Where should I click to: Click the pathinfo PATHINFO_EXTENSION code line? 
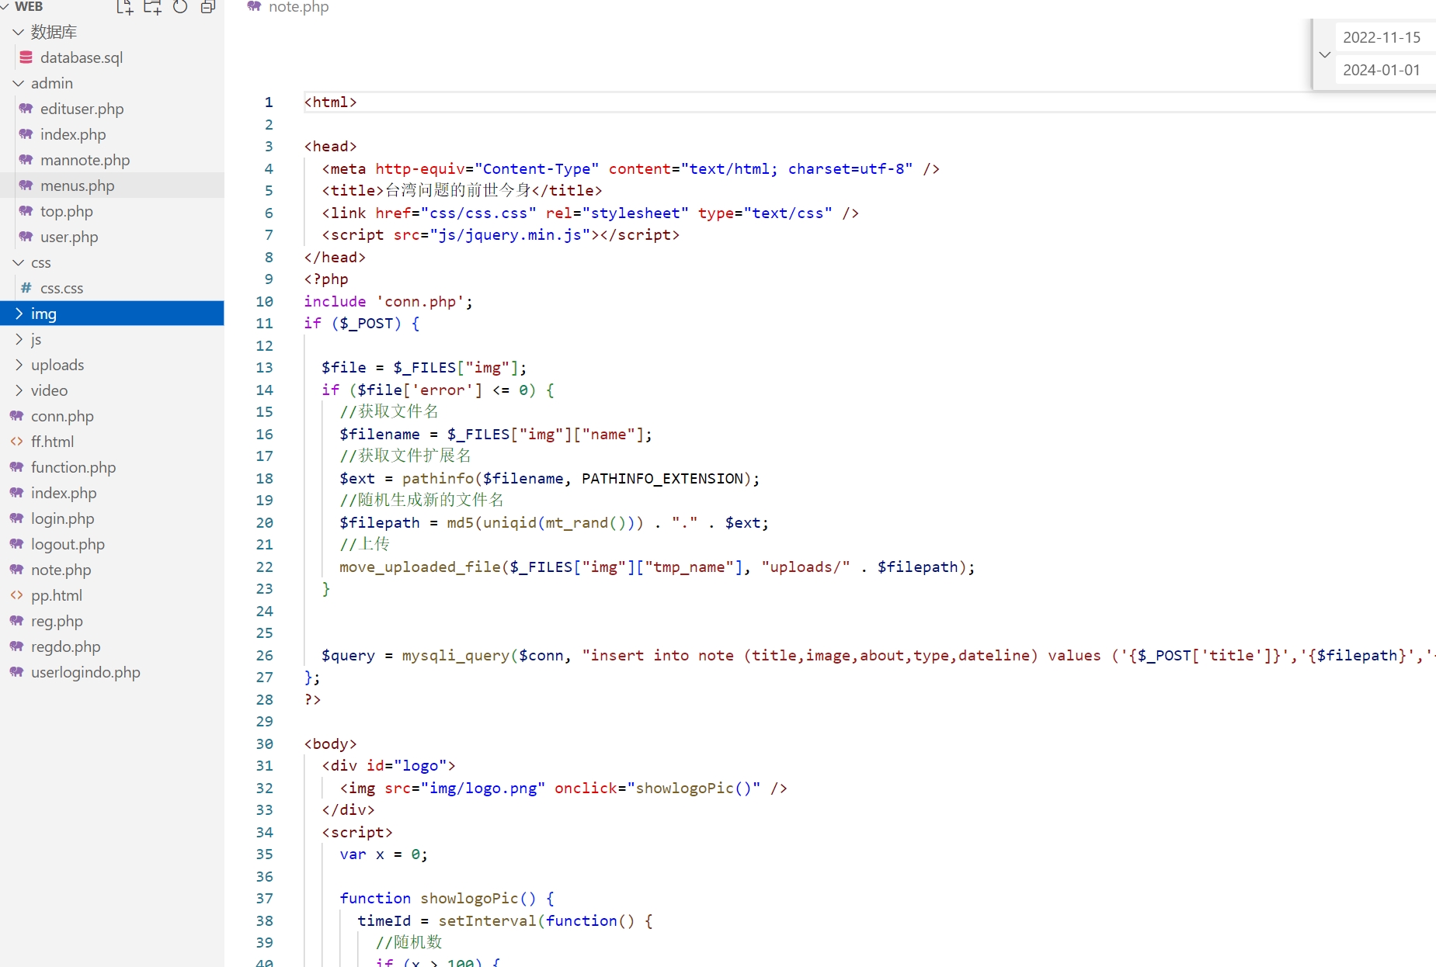[550, 479]
